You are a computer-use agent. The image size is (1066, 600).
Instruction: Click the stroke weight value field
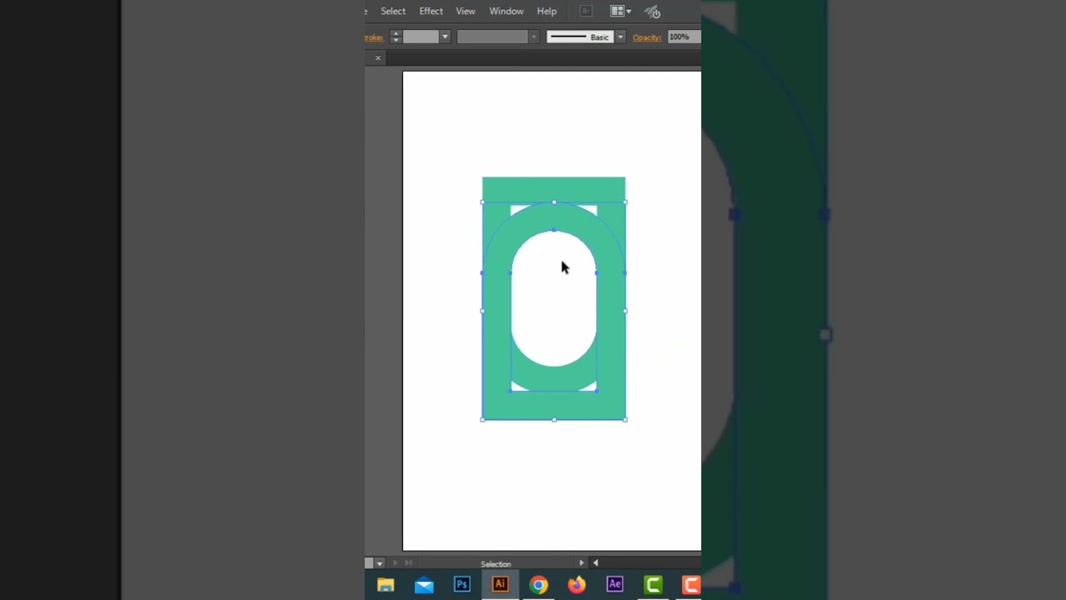tap(421, 37)
